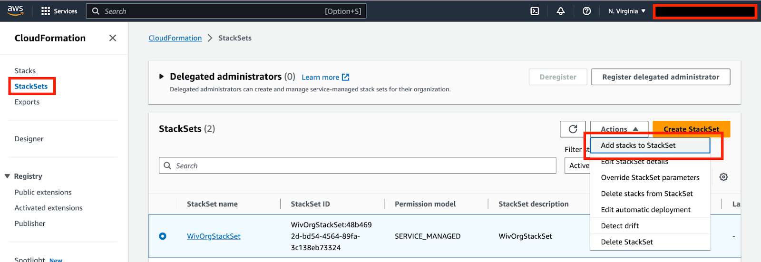Screen dimensions: 761x262
Task: Open the notifications bell
Action: [561, 11]
